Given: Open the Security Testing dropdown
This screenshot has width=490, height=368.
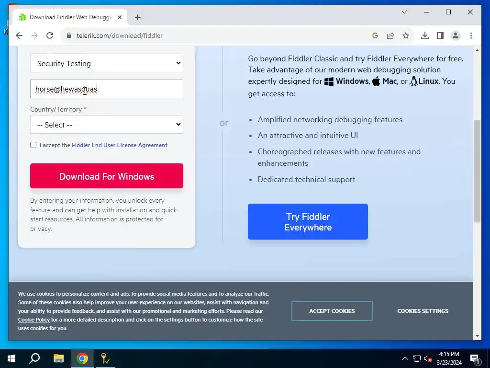Looking at the screenshot, I should pos(107,63).
